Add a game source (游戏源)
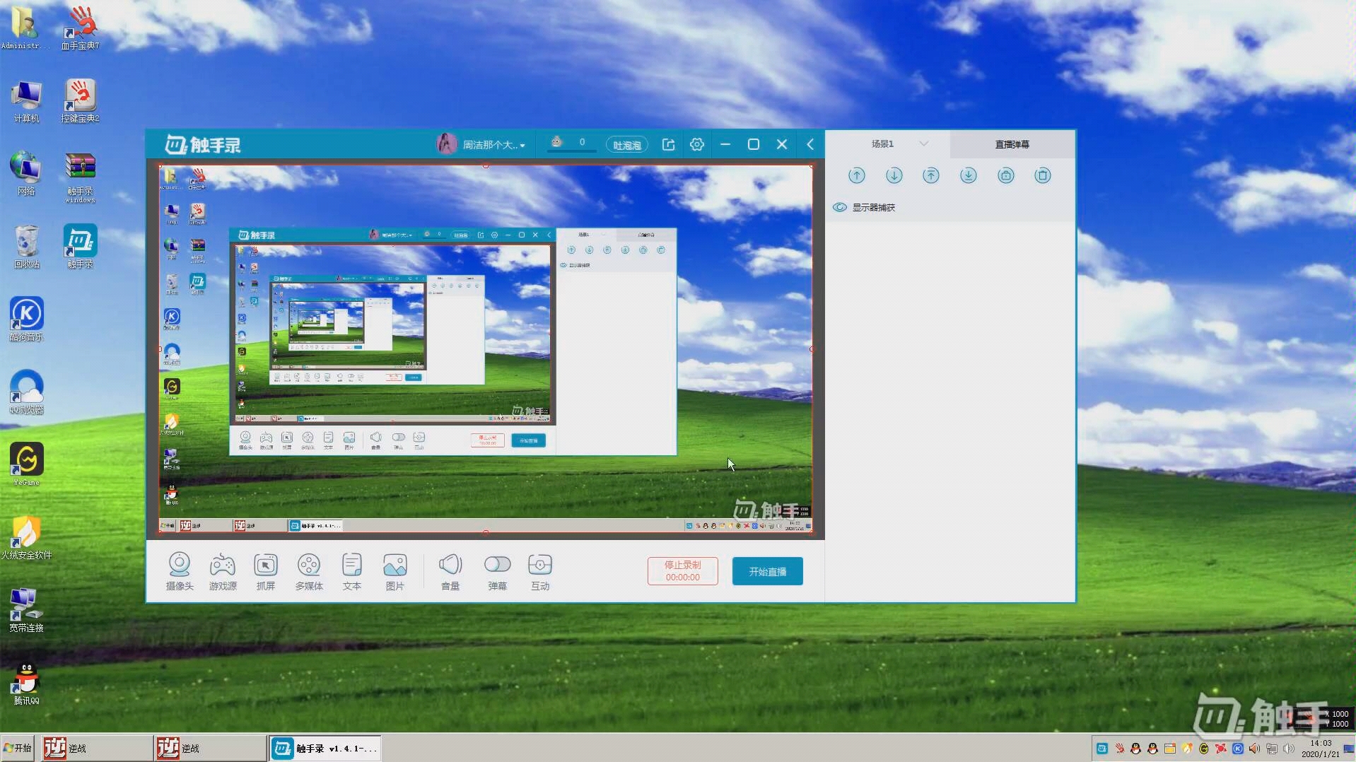 click(x=223, y=571)
